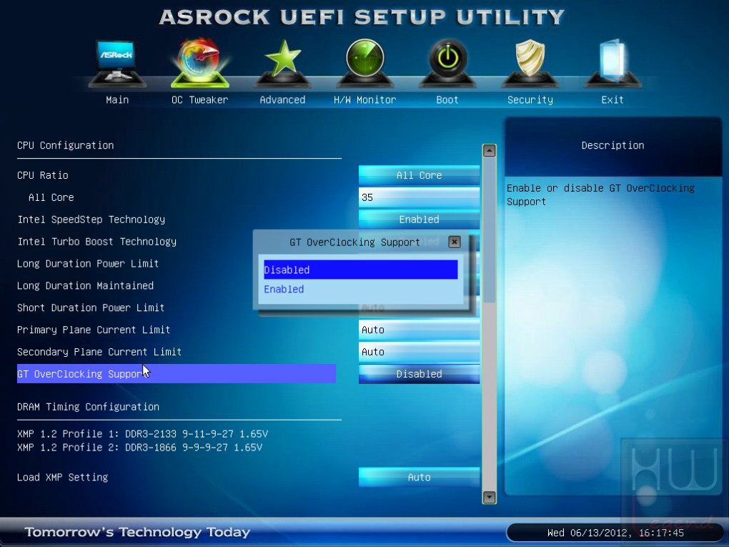Screen dimensions: 729x547
Task: Open the Load XMP Setting Auto dropdown
Action: [x=419, y=477]
